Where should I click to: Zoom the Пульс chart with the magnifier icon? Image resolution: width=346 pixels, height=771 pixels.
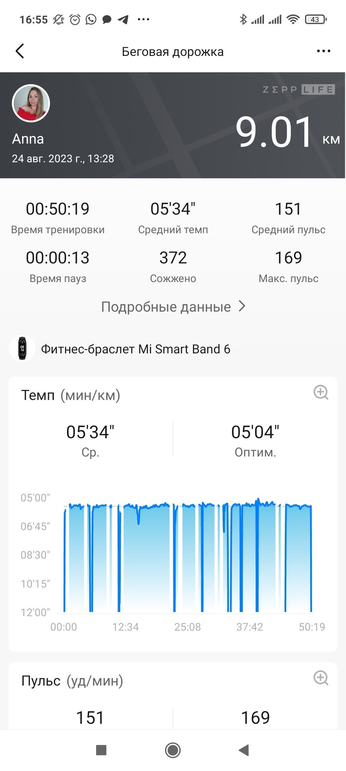pos(321,678)
